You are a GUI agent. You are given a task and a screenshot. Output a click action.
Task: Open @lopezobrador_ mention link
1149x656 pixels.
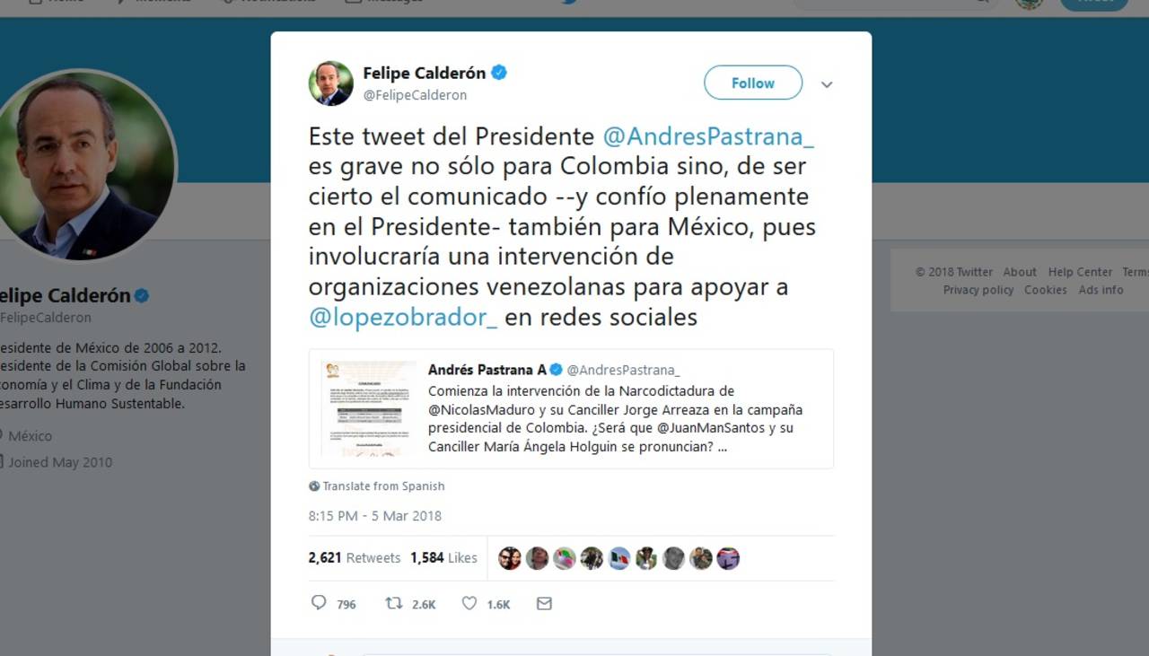tap(403, 318)
